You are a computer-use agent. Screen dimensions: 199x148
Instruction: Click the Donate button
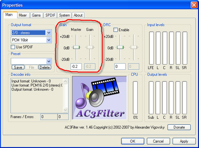179,127
